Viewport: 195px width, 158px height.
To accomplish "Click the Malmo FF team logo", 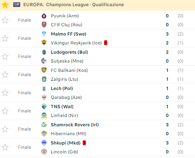I will coord(44,34).
